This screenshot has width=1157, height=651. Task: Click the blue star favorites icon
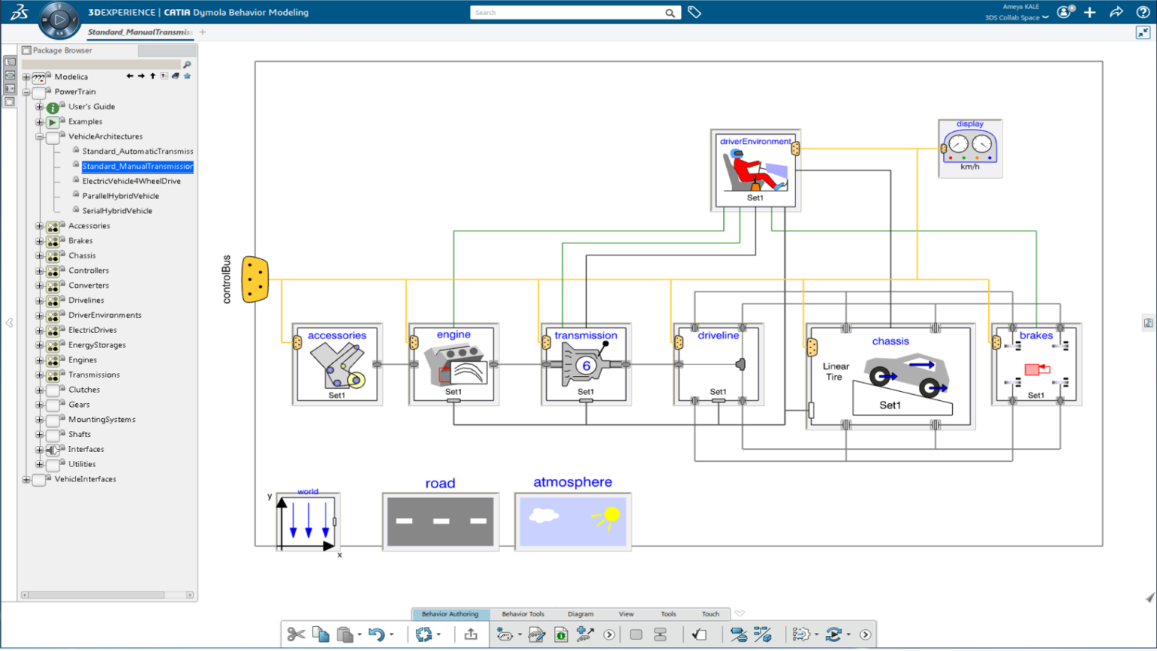188,76
